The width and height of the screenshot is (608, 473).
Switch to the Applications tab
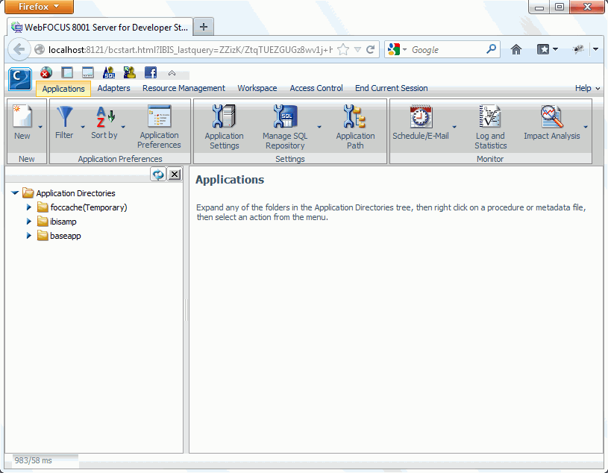click(x=63, y=89)
